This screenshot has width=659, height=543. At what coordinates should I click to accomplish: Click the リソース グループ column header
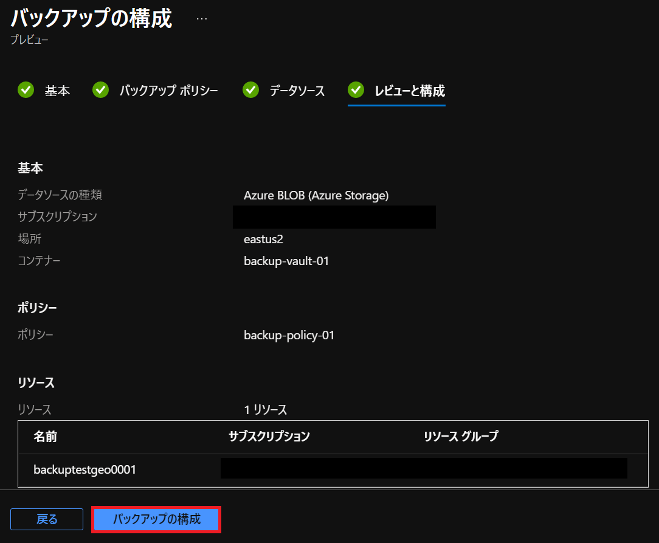click(461, 436)
